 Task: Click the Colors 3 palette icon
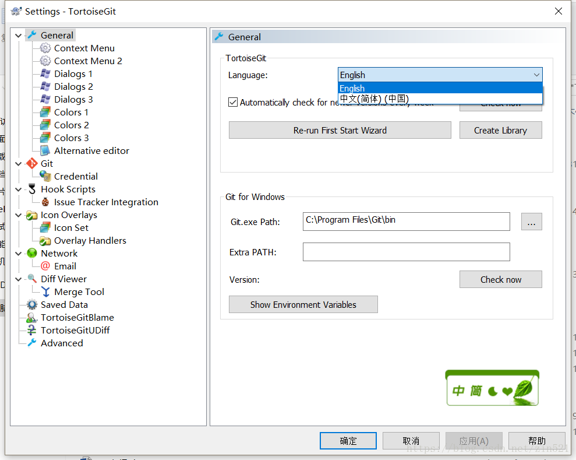(x=45, y=138)
